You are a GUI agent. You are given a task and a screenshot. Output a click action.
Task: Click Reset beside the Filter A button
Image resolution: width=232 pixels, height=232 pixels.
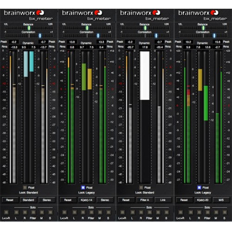[126, 200]
